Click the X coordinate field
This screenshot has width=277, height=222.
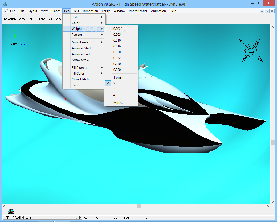click(x=92, y=218)
